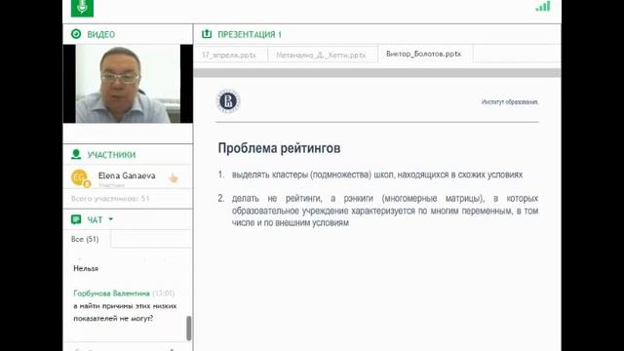Click the Чат speech bubble icon
This screenshot has height=351, width=624.
(x=76, y=219)
